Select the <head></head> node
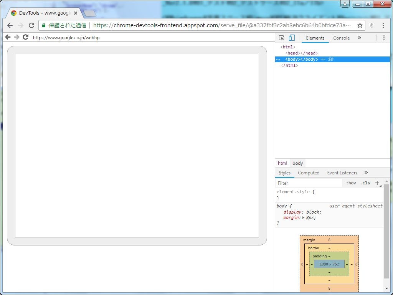This screenshot has height=295, width=393. tap(302, 53)
